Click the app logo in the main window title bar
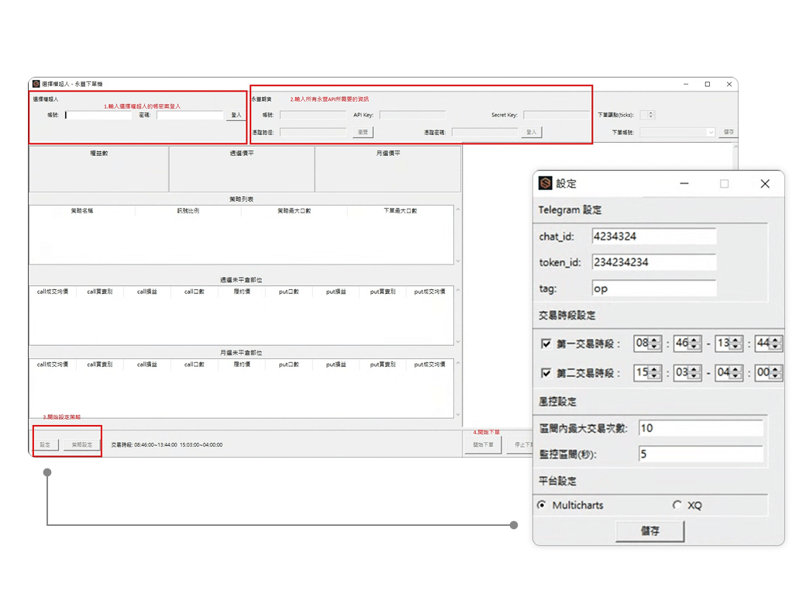The image size is (806, 605). [35, 84]
